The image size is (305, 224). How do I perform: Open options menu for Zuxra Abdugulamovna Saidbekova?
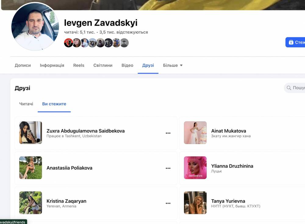tap(168, 133)
